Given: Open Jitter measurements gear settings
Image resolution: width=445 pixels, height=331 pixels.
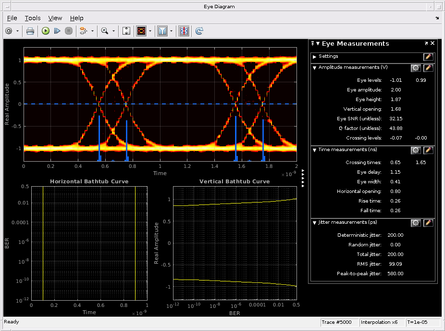Looking at the screenshot, I should pos(416,223).
